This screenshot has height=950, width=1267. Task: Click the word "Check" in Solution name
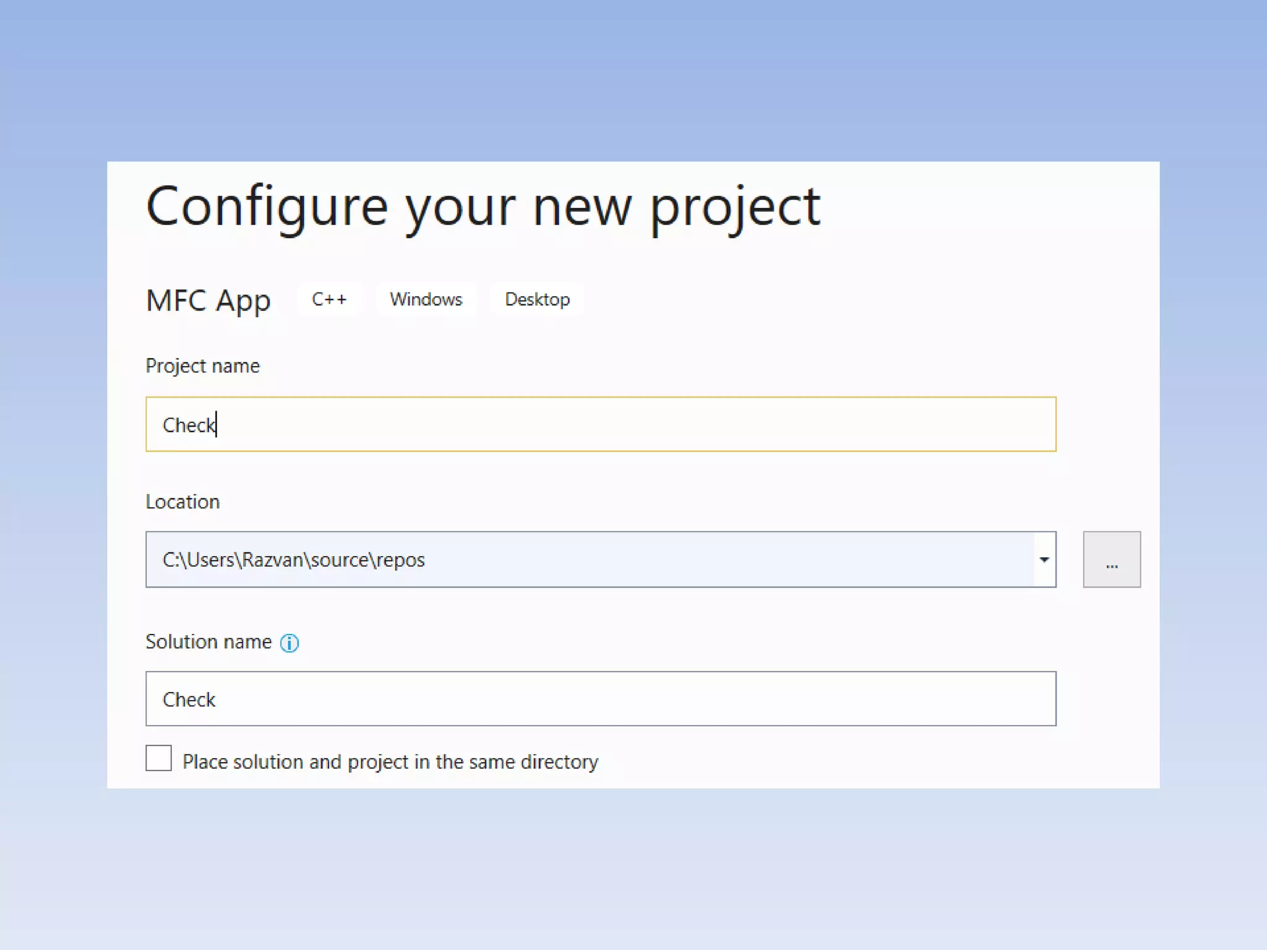[189, 700]
